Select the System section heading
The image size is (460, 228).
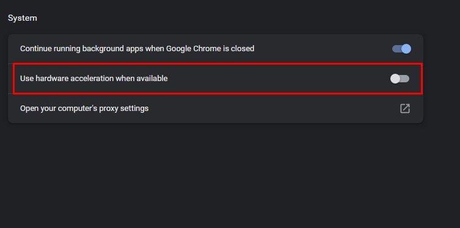click(22, 18)
